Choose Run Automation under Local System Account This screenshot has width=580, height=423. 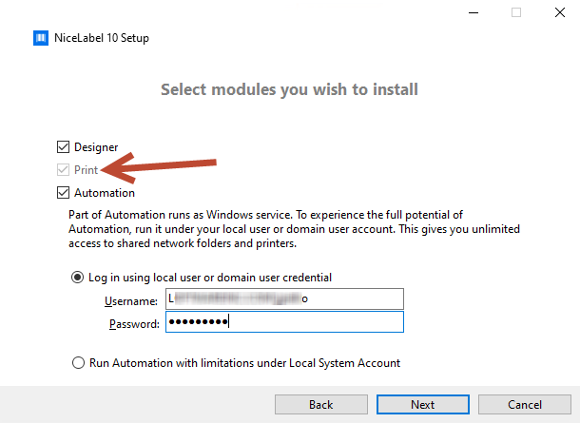(78, 362)
